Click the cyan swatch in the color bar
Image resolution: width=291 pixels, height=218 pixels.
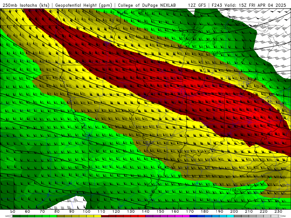230,216
